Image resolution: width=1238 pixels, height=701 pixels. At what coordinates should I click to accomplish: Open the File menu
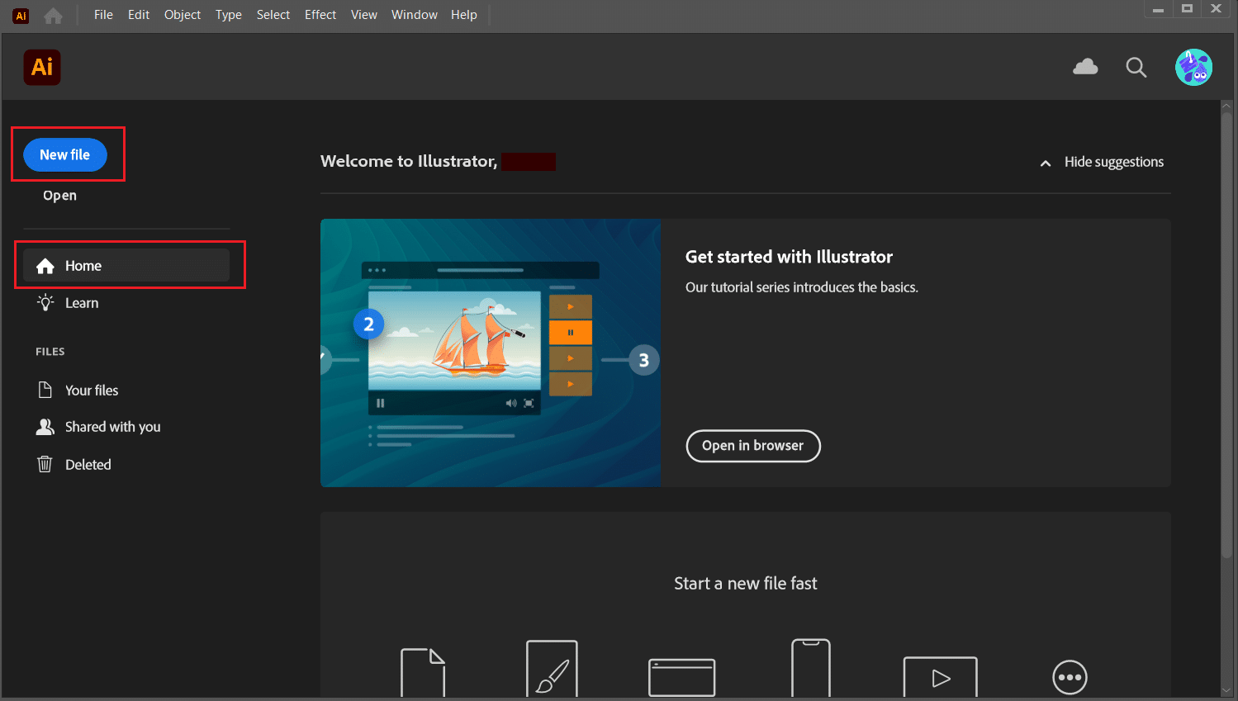click(x=103, y=15)
